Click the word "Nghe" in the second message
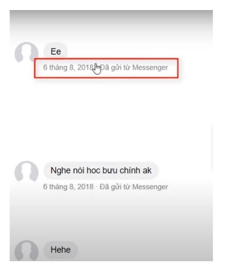 tap(60, 171)
